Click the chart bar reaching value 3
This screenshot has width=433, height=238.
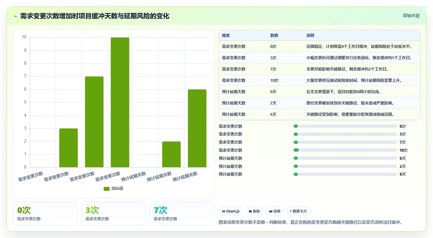(x=68, y=148)
